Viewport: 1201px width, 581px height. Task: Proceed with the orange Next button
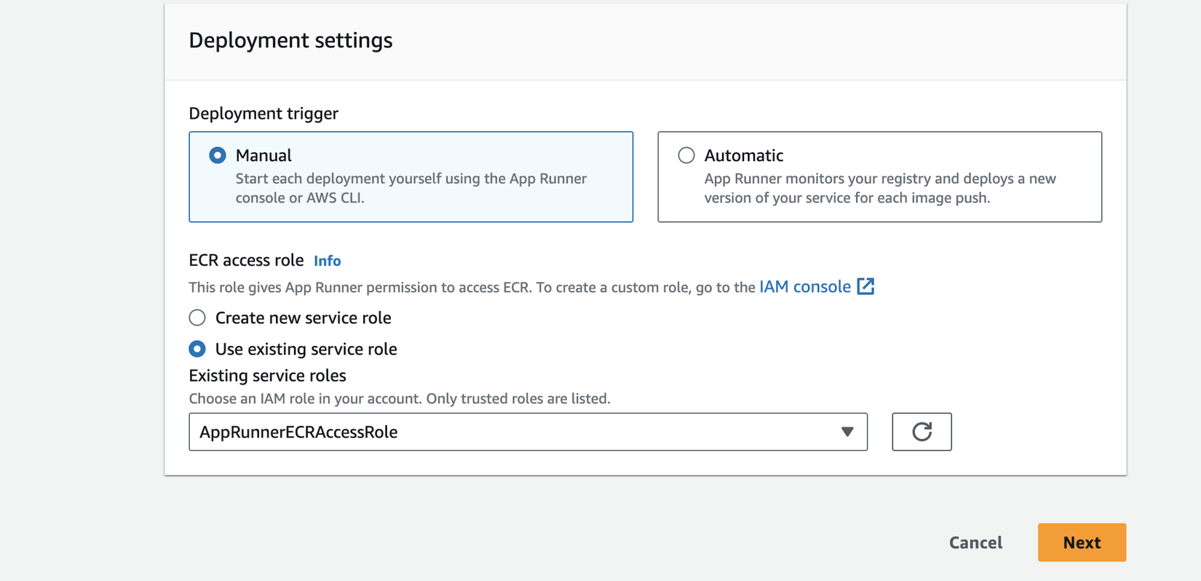[x=1082, y=542]
